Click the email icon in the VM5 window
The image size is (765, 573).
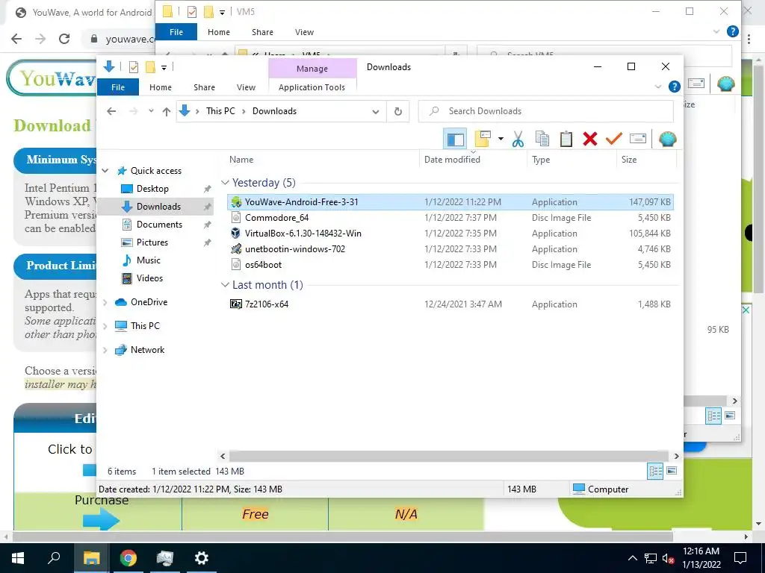click(696, 84)
